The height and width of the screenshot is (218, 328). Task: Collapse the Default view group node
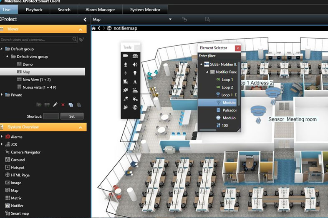tap(7, 57)
